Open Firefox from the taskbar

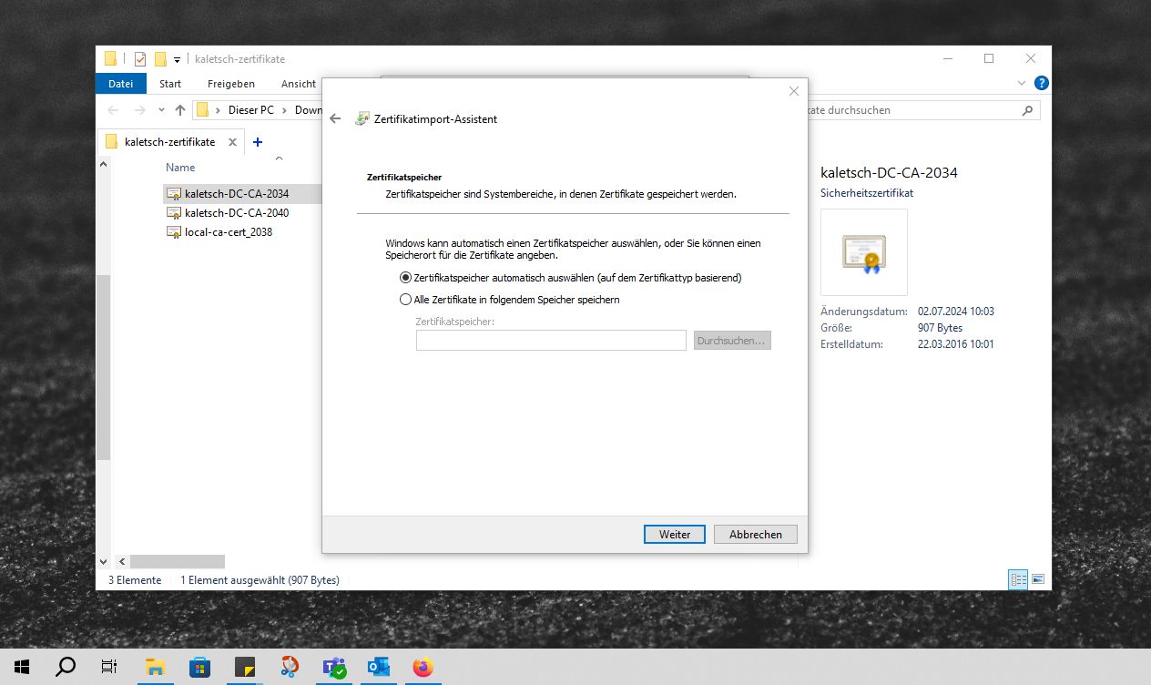(x=423, y=667)
